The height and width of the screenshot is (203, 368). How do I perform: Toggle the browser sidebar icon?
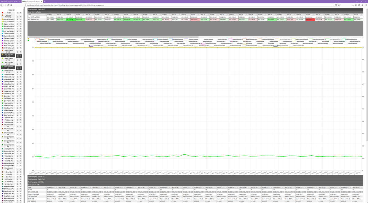[359, 5]
